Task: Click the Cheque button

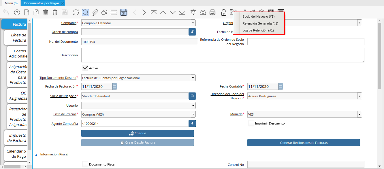Action: [x=138, y=133]
